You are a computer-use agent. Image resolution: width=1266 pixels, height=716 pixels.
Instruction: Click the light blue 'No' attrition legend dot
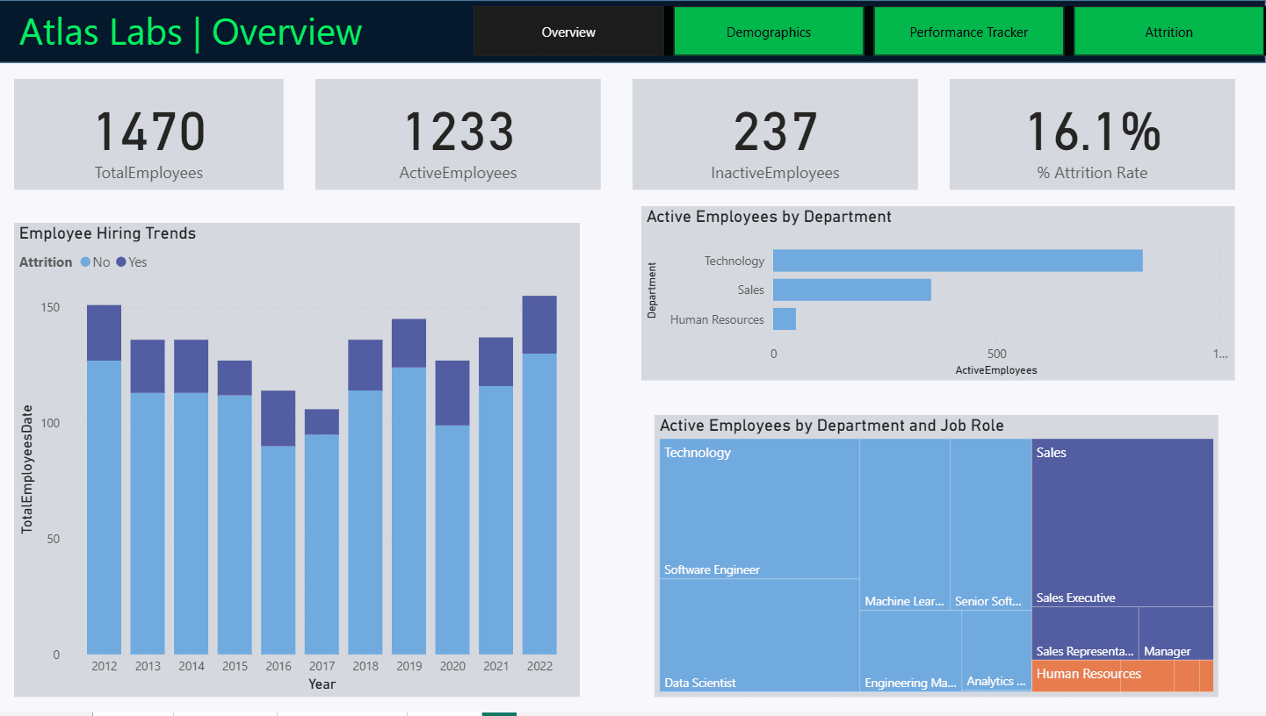(x=86, y=262)
